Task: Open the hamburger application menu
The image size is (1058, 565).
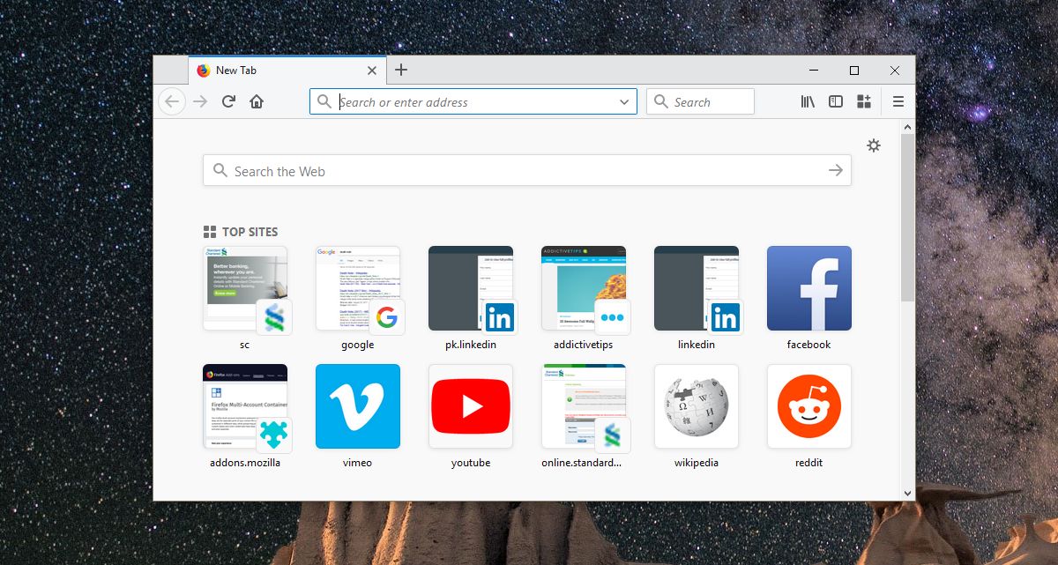Action: (x=898, y=101)
